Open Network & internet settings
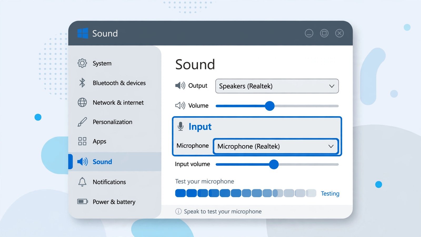The width and height of the screenshot is (421, 237). 115,102
